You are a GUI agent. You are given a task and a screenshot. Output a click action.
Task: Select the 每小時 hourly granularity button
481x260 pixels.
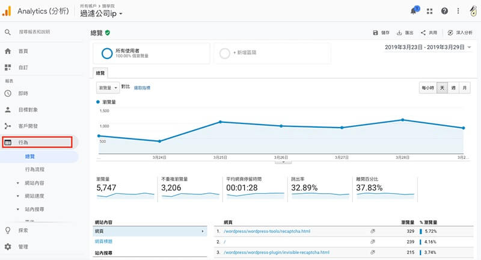[427, 88]
